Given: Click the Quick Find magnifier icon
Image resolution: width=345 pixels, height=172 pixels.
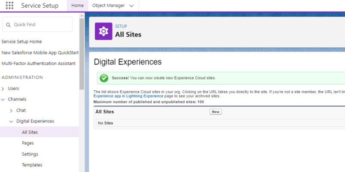Looking at the screenshot, I should click(x=8, y=25).
